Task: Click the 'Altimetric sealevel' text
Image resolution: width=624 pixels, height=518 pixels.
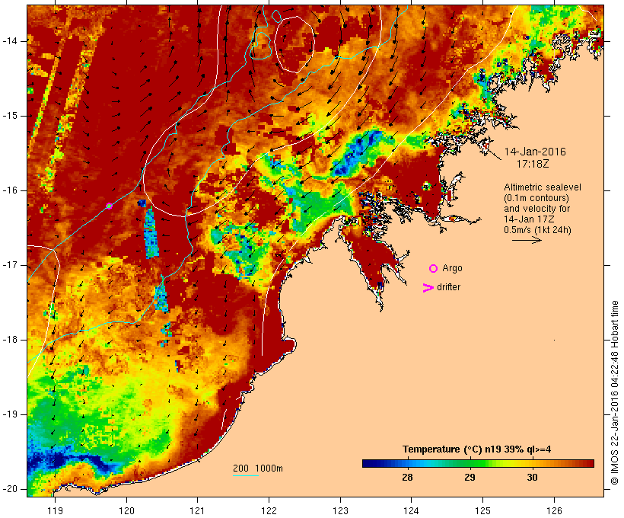Action: coord(543,187)
